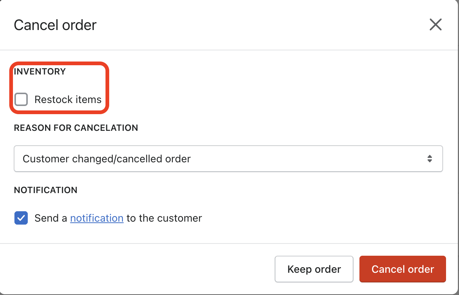Image resolution: width=459 pixels, height=295 pixels.
Task: Click the "Restock items" label text
Action: coord(68,99)
